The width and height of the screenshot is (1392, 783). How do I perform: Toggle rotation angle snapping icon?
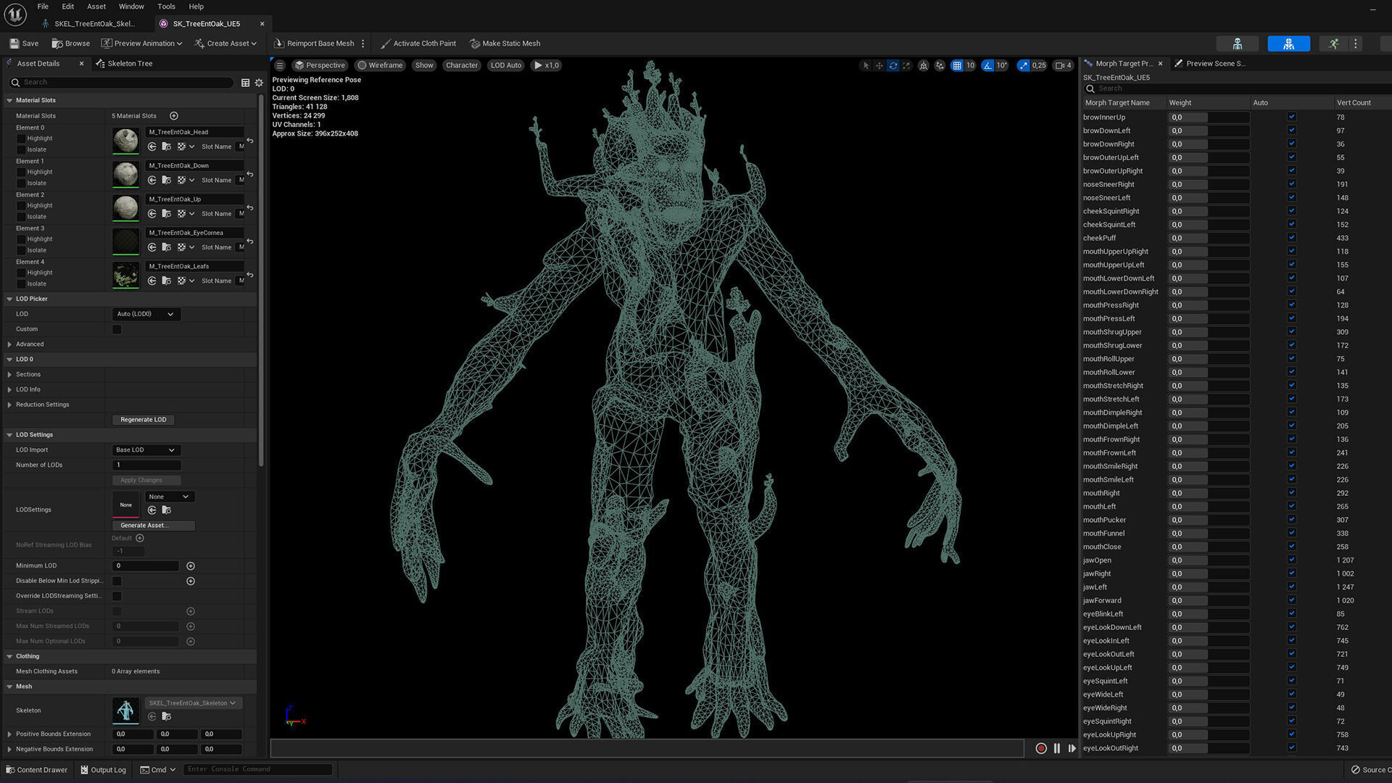pos(987,65)
